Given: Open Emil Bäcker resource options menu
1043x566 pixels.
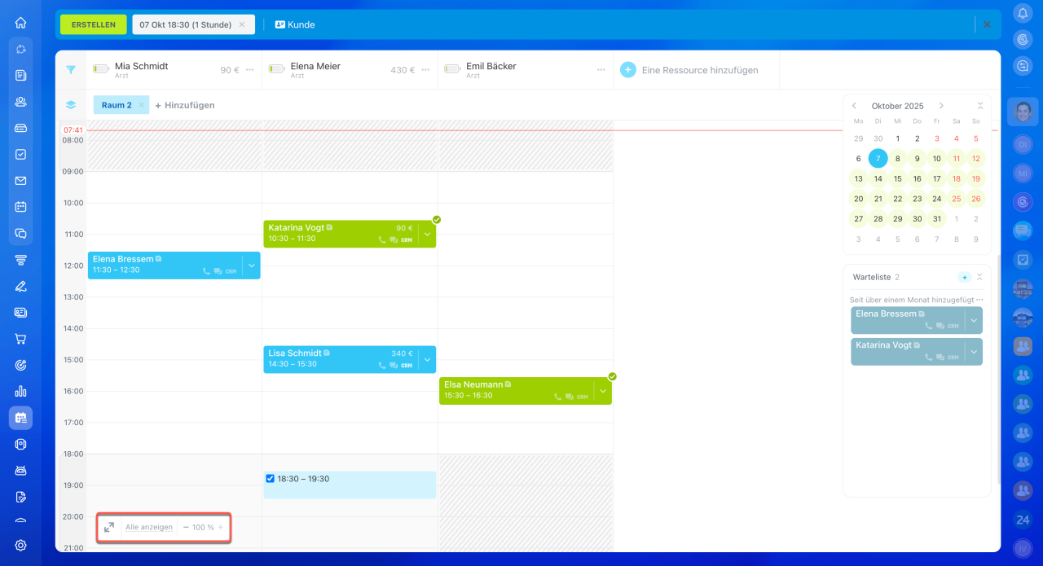Looking at the screenshot, I should [x=602, y=70].
